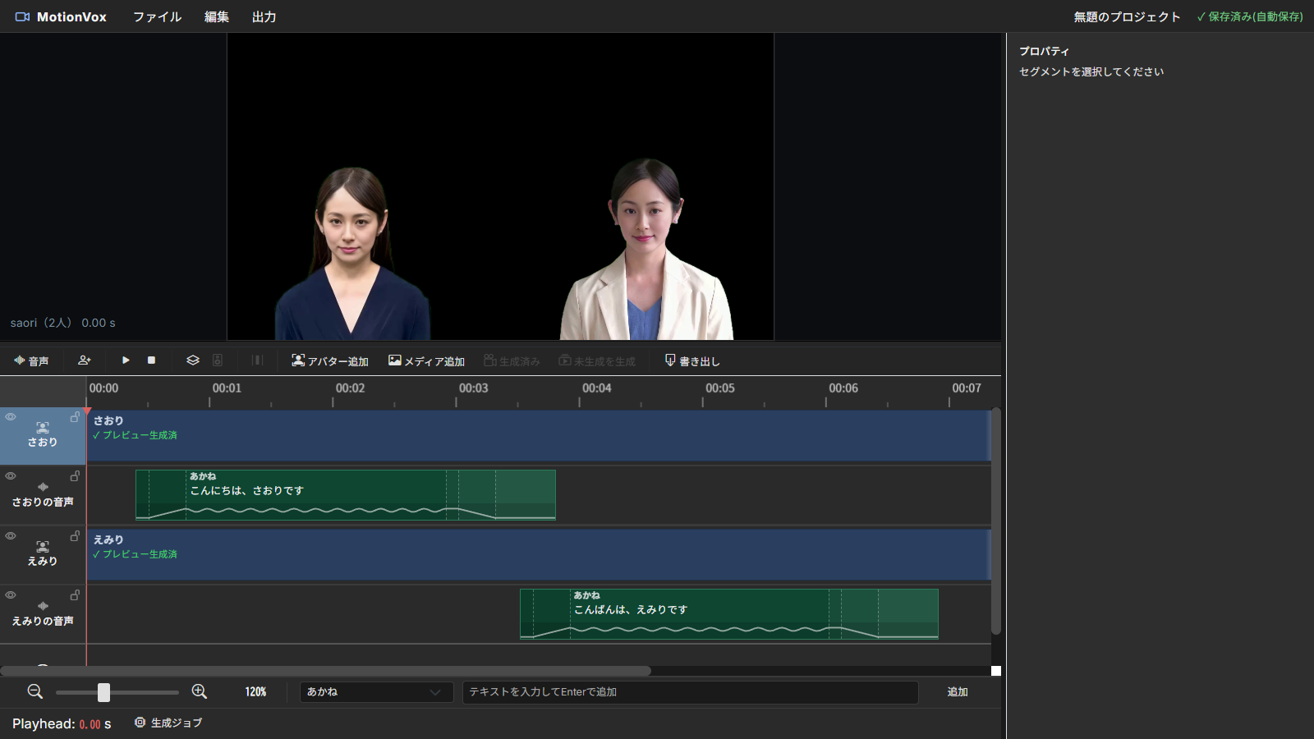The height and width of the screenshot is (739, 1314).
Task: Select the さおりの音声 track waveform icon
Action: coord(43,487)
